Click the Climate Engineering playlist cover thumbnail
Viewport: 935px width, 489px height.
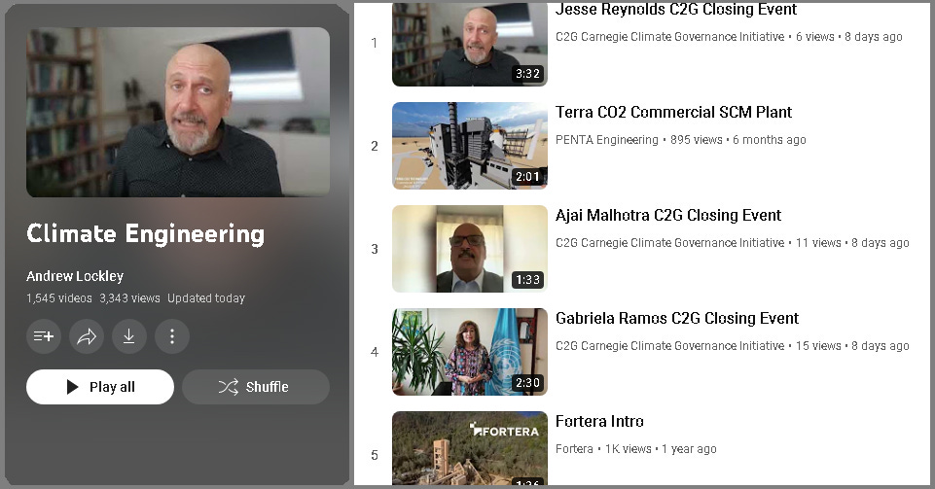[x=178, y=112]
